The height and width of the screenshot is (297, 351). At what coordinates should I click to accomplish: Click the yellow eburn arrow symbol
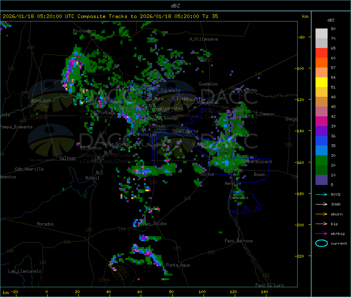[x=321, y=214]
